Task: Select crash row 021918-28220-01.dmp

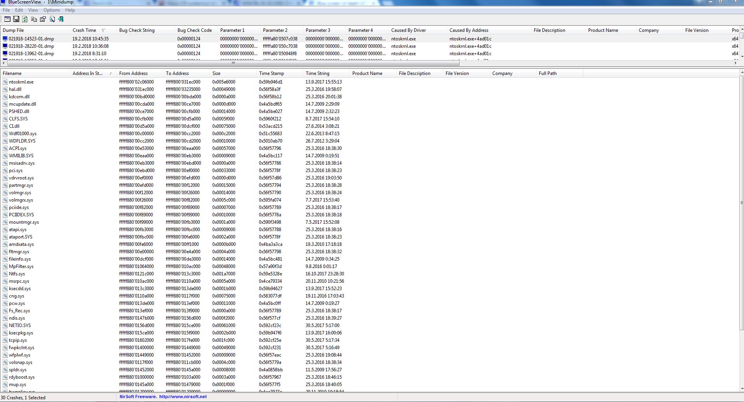Action: (369, 46)
